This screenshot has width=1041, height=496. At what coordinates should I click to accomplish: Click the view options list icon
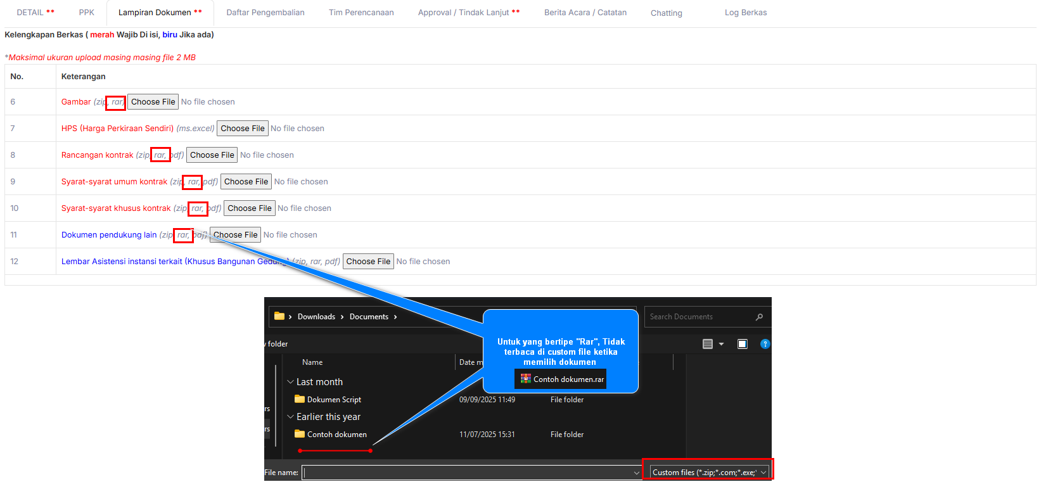point(707,344)
